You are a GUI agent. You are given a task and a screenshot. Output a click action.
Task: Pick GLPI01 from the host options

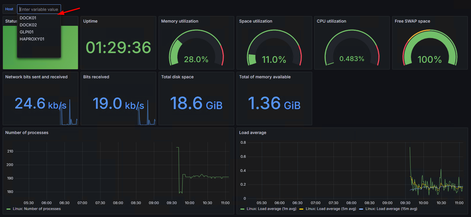tap(27, 32)
